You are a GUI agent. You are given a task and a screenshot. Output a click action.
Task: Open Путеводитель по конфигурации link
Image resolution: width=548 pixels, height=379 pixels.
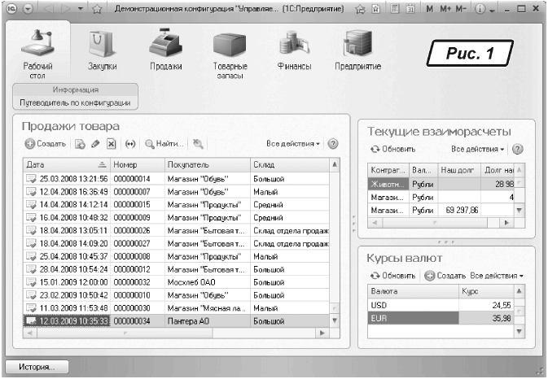pos(74,103)
